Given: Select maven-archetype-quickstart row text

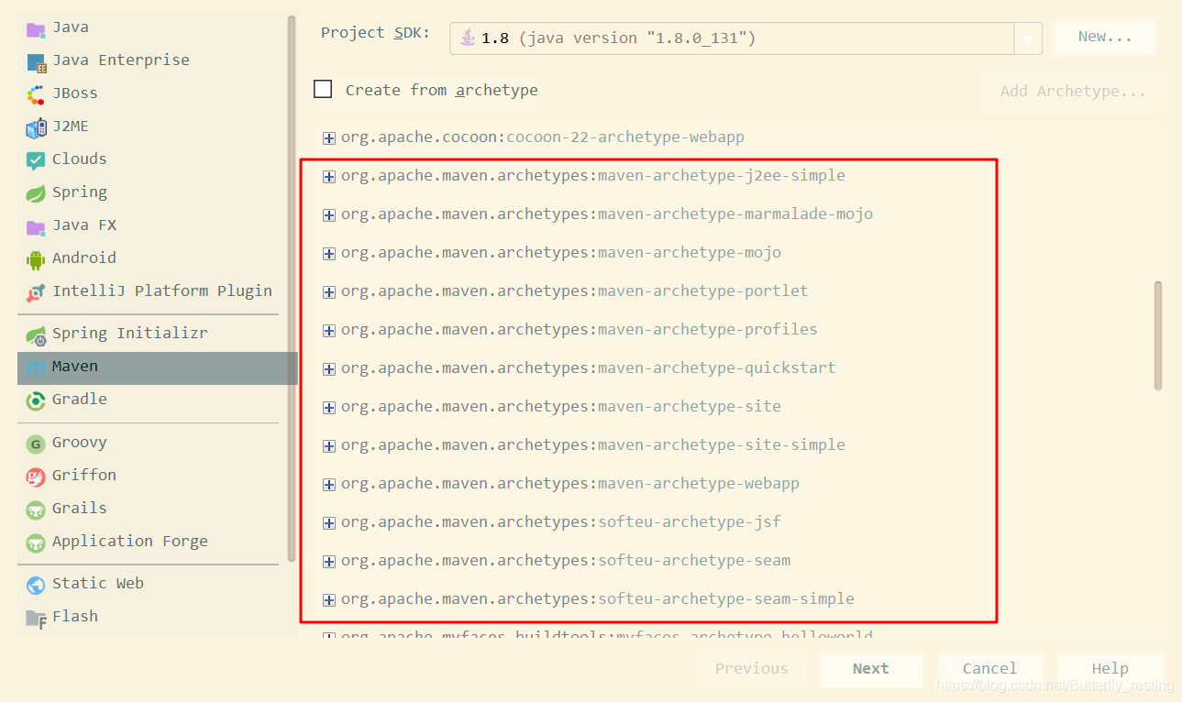Looking at the screenshot, I should click(x=588, y=368).
